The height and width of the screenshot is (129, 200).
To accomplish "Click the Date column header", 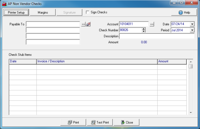I will pos(23,61).
